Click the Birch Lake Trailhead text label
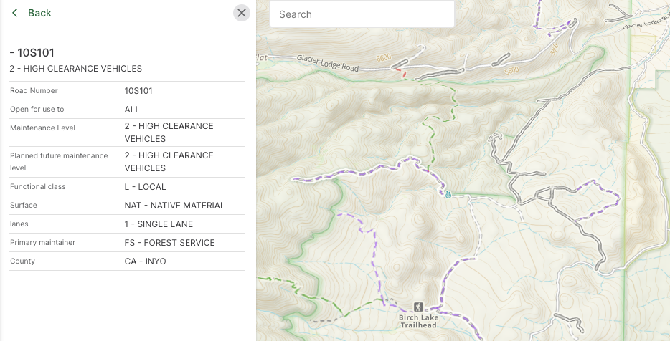This screenshot has width=670, height=341. tap(417, 320)
